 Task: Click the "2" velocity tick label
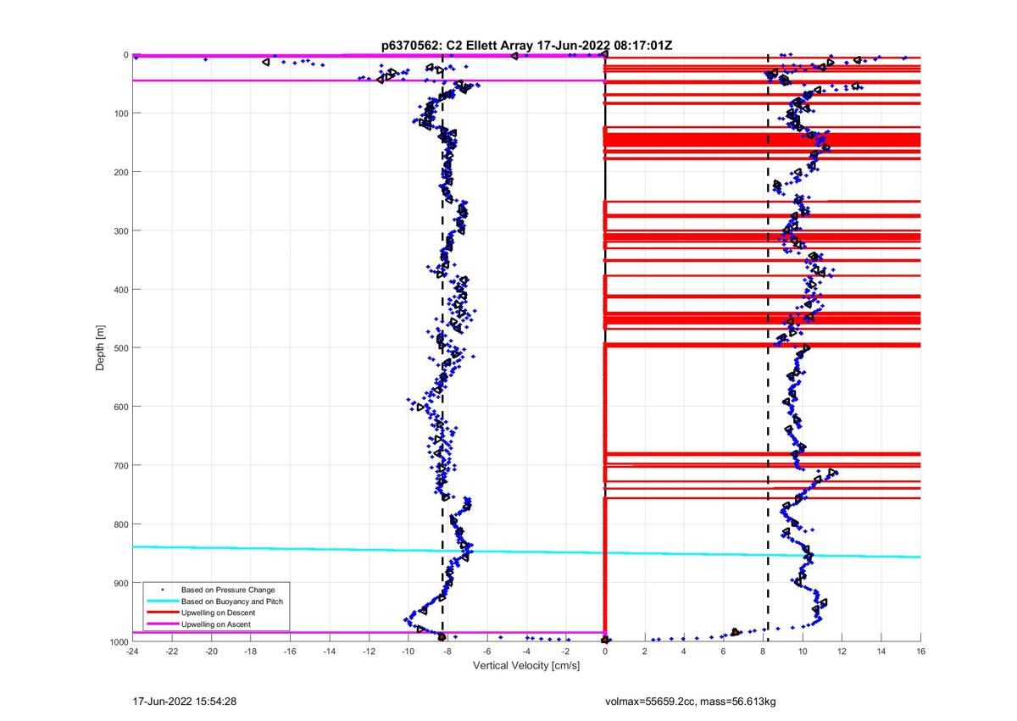(x=645, y=652)
